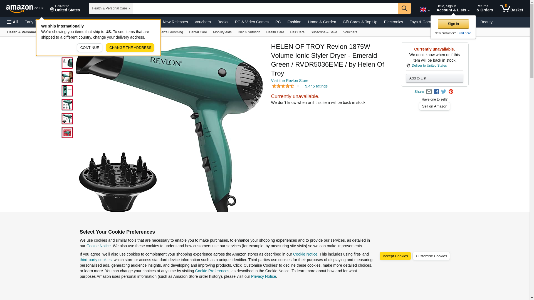
Task: Expand the Health & Personal Care search category dropdown
Action: pyautogui.click(x=111, y=8)
